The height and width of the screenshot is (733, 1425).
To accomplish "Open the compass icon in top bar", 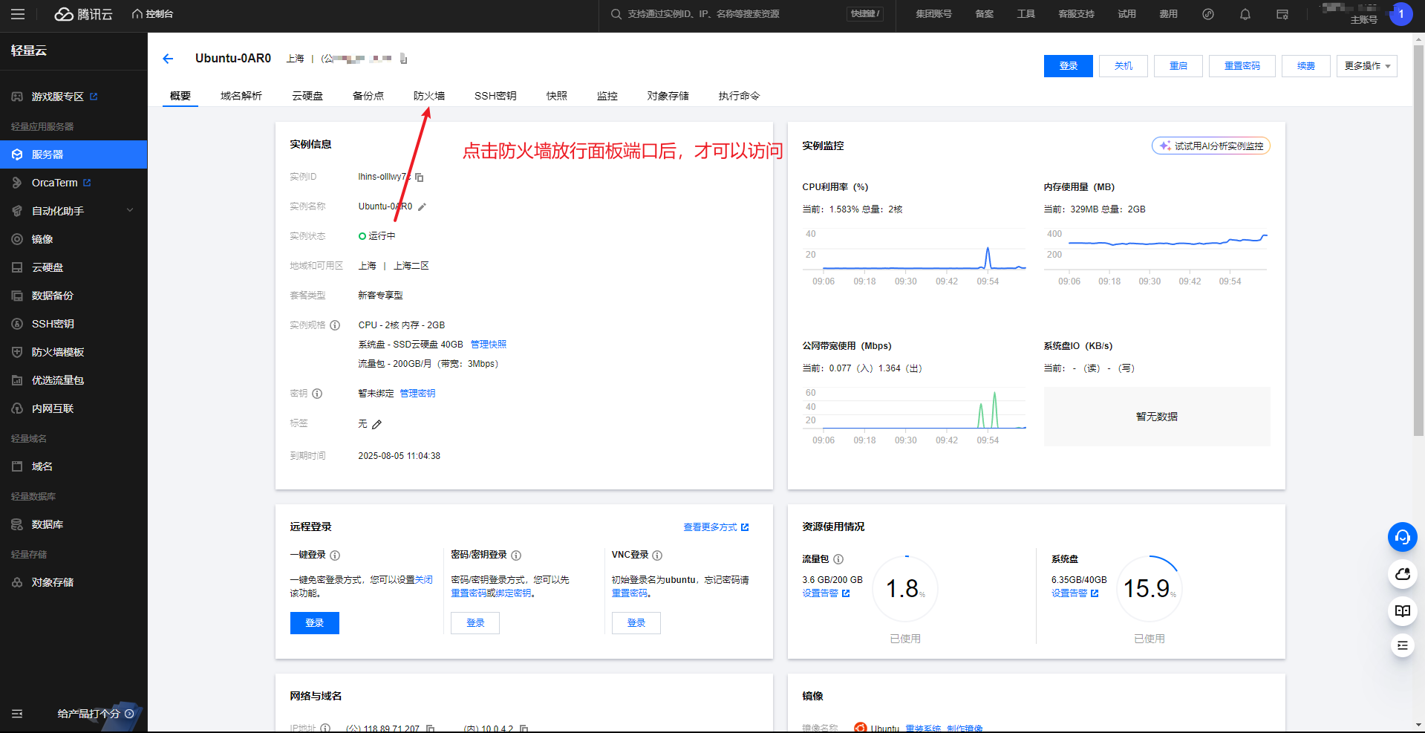I will click(1208, 14).
